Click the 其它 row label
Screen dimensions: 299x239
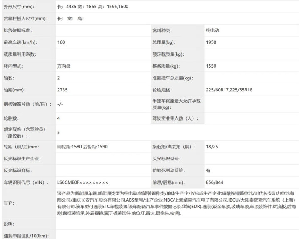(9, 203)
